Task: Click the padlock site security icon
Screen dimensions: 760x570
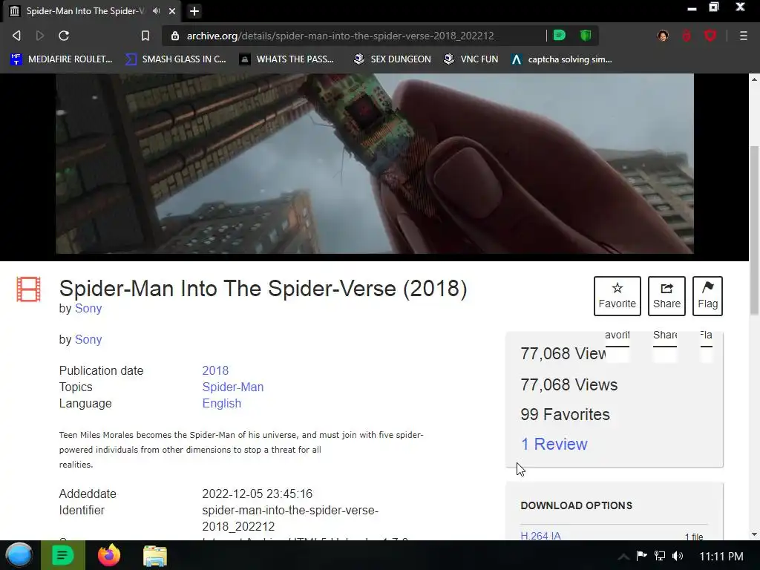Action: coord(175,36)
